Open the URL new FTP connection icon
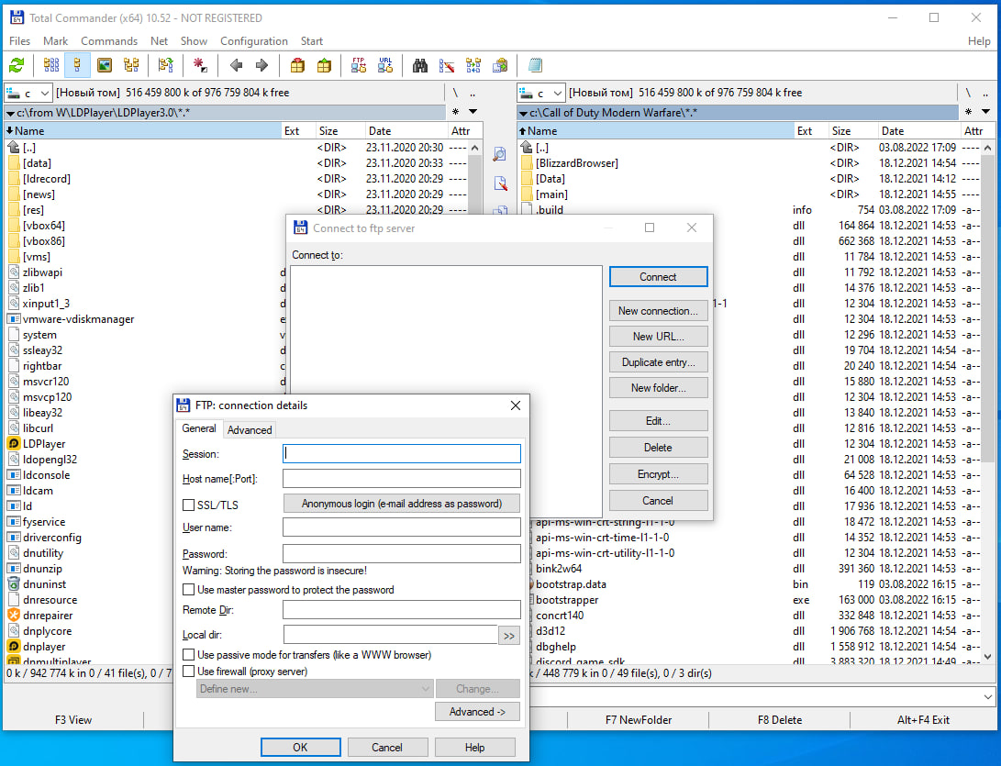The image size is (1001, 766). coord(385,65)
